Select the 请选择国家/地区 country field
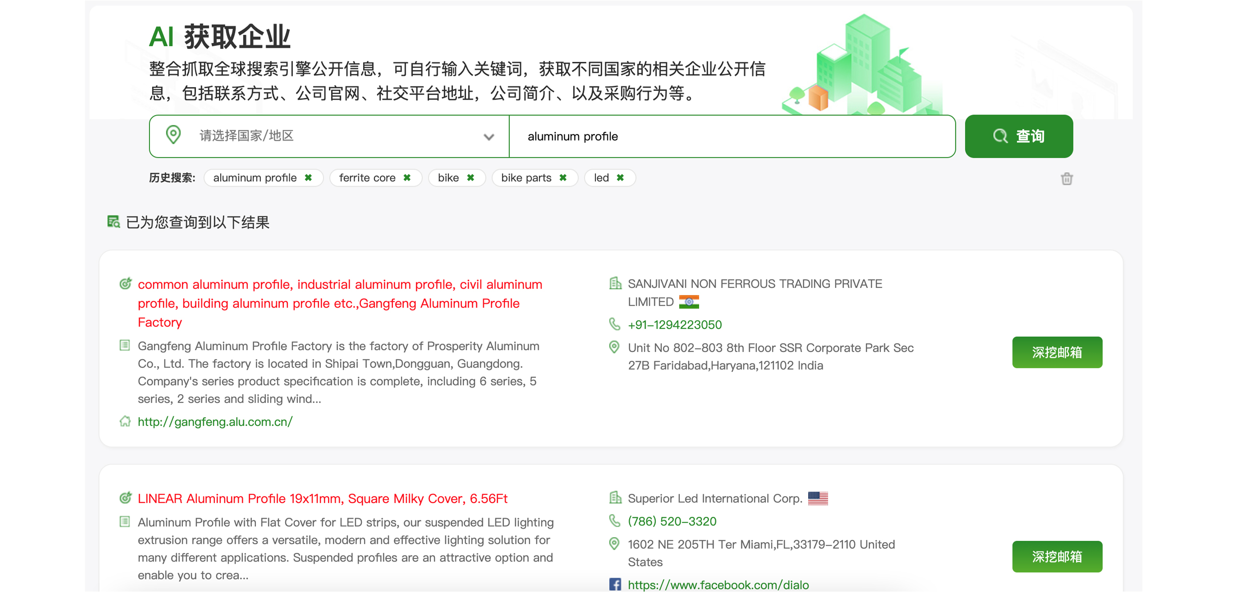 (329, 137)
